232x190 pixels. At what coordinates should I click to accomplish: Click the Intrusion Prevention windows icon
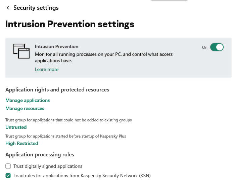[21, 51]
